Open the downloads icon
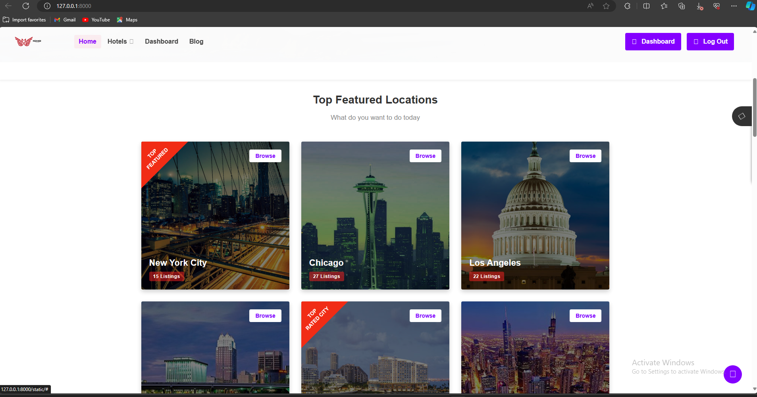Screen dimensions: 757x397 [x=699, y=6]
